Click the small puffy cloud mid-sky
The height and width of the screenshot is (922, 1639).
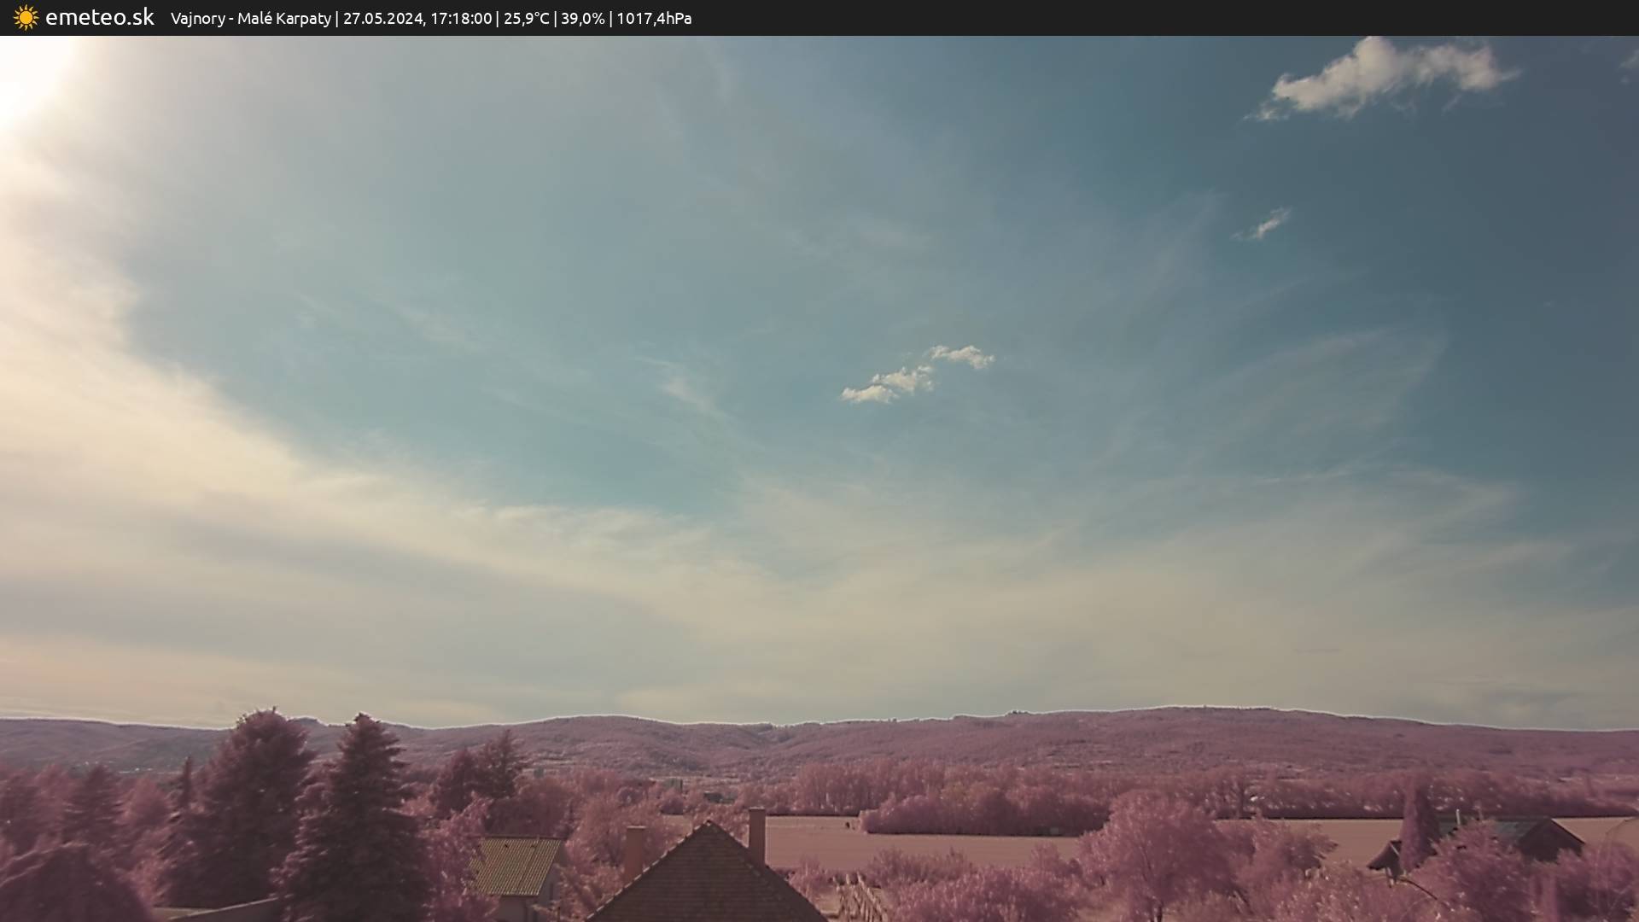coord(913,376)
